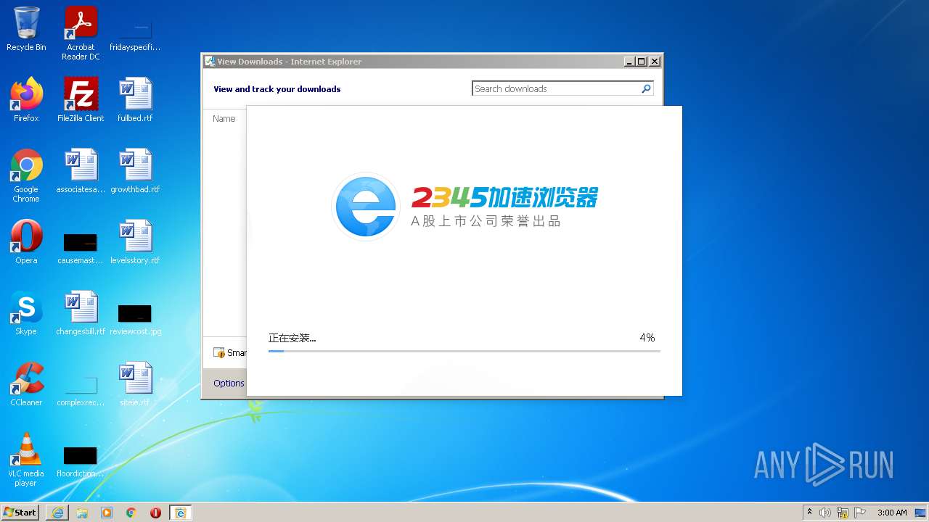Select changesbill.rtf document icon
929x522 pixels.
pos(81,313)
